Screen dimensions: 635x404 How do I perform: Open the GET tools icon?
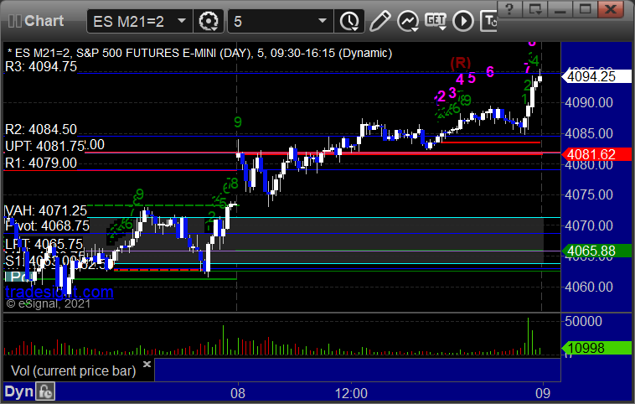pos(436,20)
